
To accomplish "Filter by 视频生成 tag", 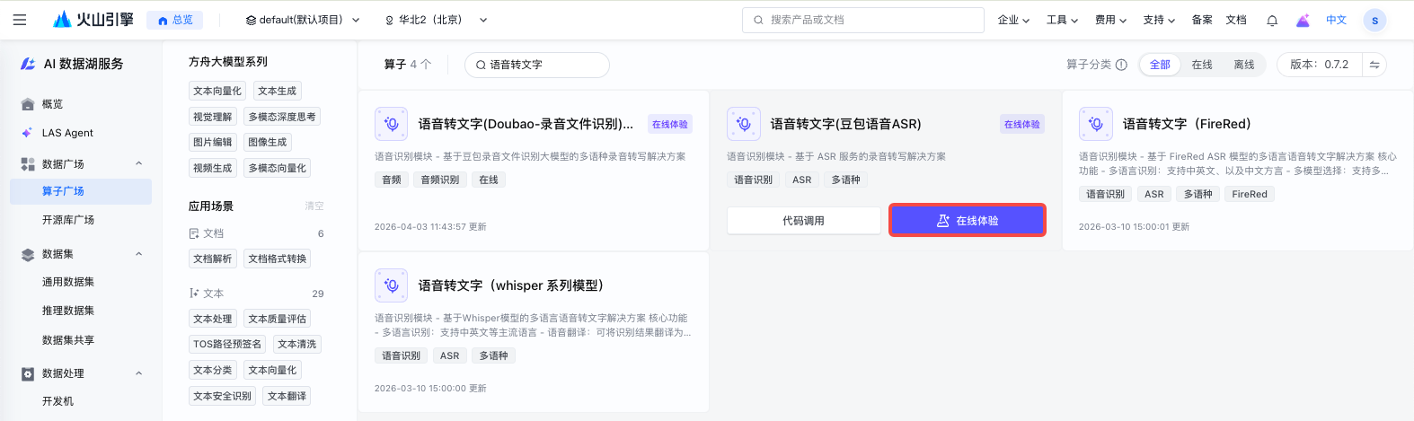I will point(212,168).
